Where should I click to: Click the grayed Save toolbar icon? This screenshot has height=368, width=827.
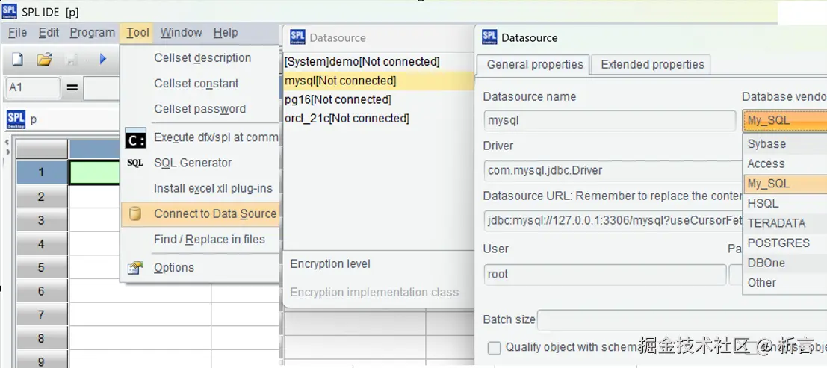71,59
